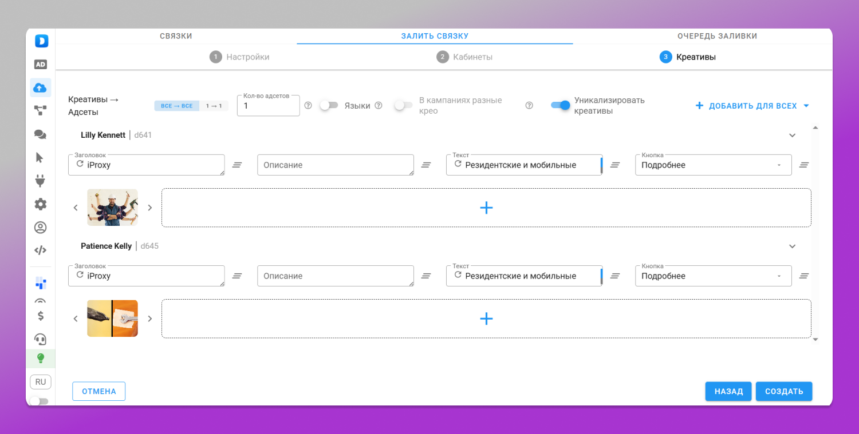Collapse the Lilly Kennett section
Viewport: 859px width, 434px height.
coord(793,136)
